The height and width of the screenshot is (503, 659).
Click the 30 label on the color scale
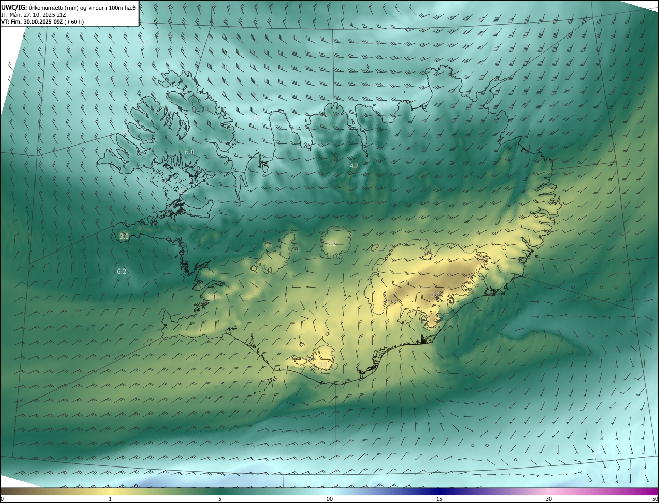[549, 499]
